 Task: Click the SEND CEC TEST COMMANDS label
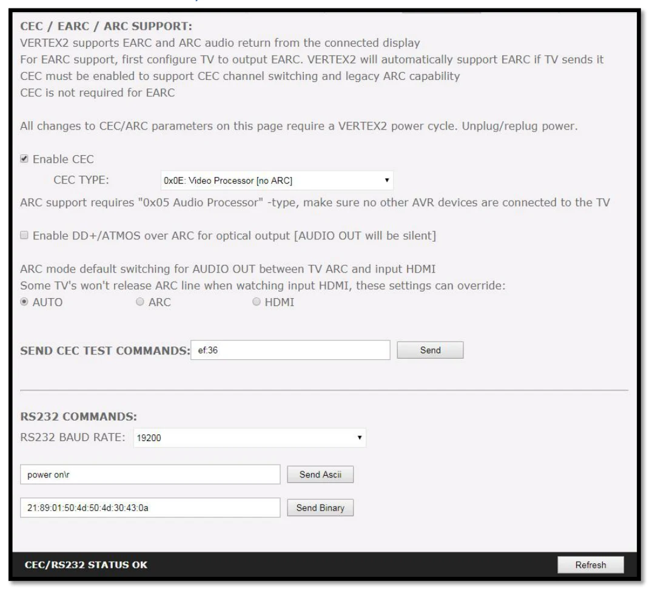point(105,350)
